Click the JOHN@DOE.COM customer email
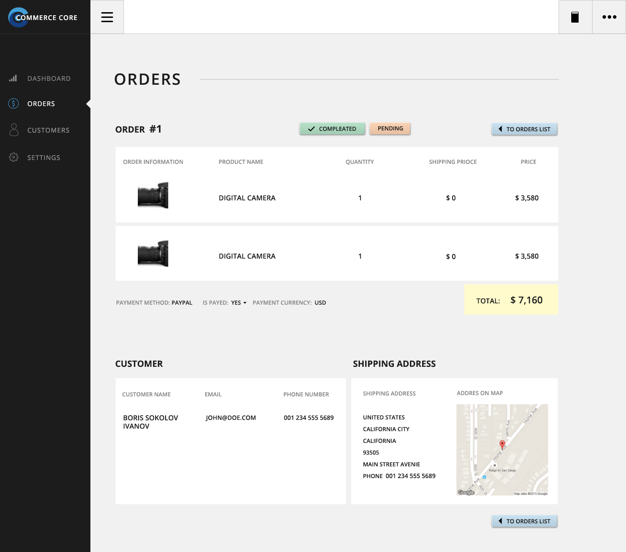The height and width of the screenshot is (552, 626). [x=231, y=418]
